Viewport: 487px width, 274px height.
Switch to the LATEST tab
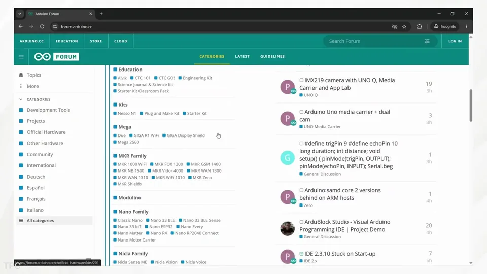(242, 56)
